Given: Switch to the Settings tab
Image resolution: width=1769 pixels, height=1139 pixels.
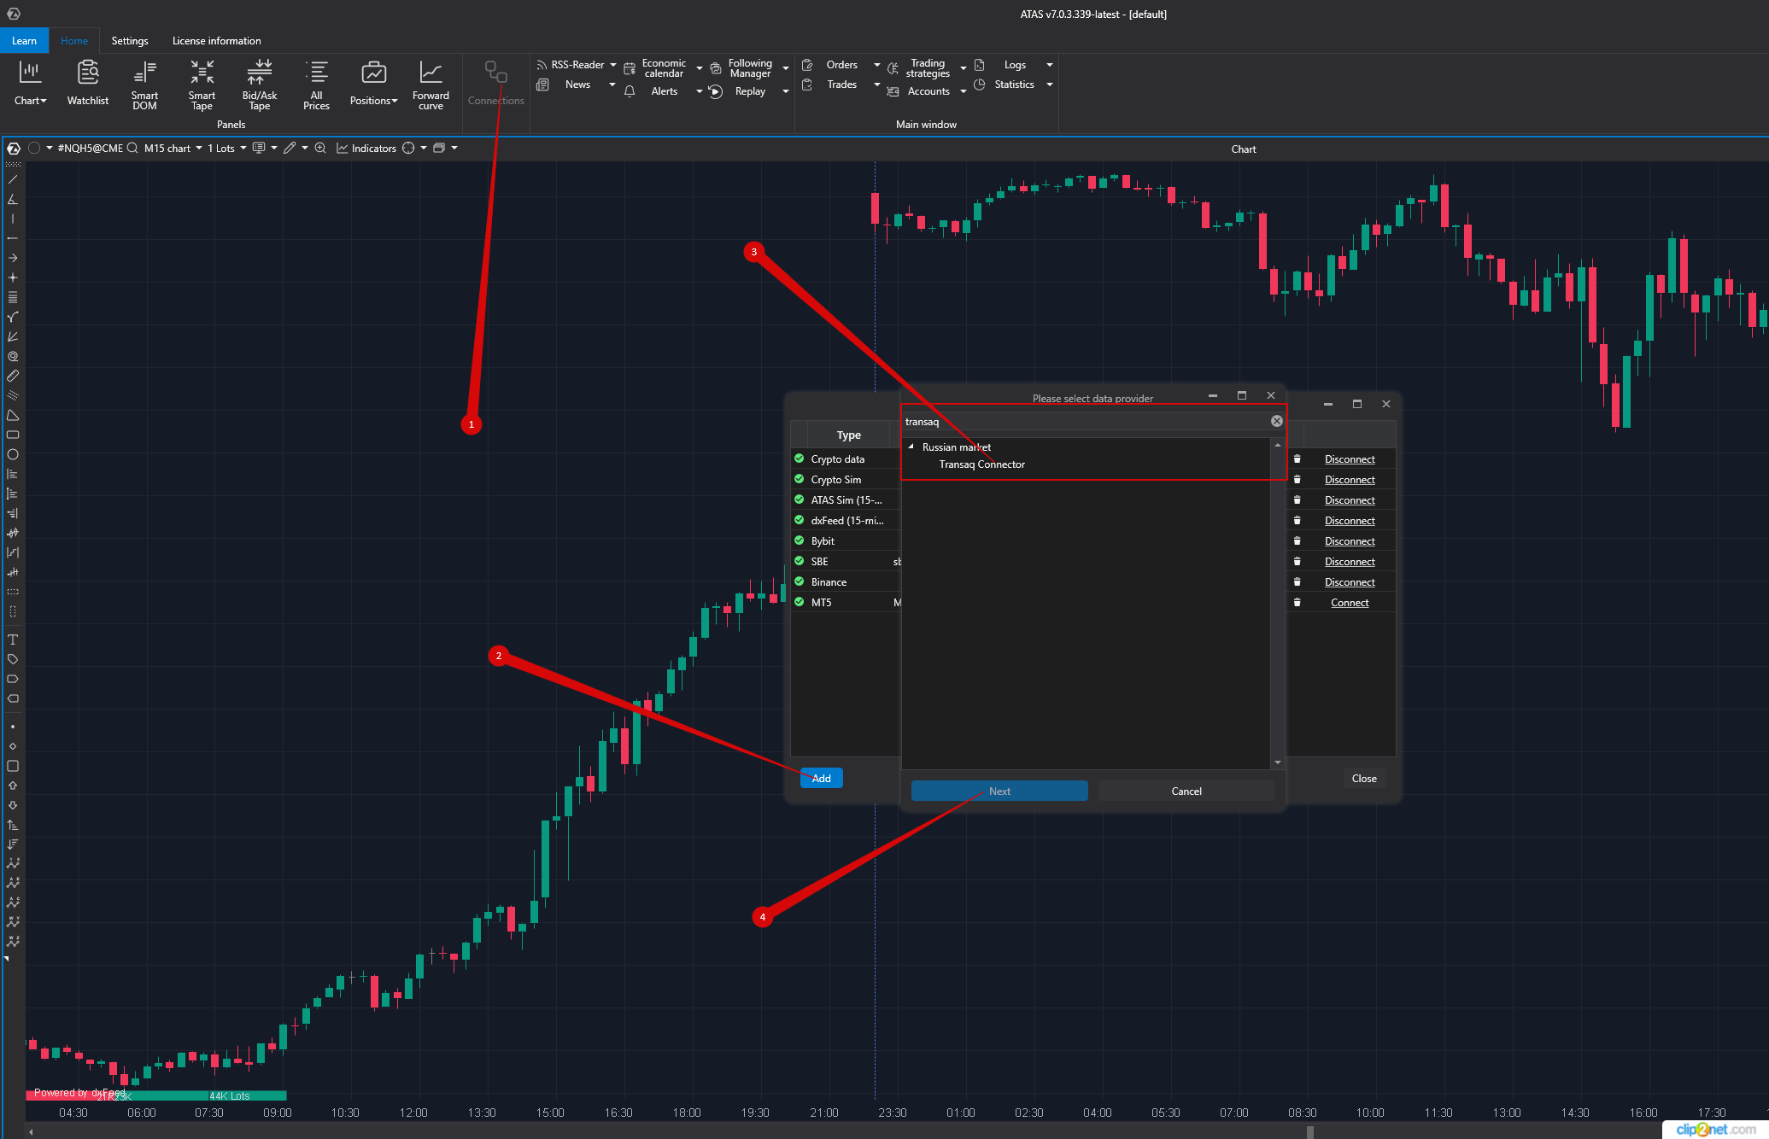Looking at the screenshot, I should [130, 41].
